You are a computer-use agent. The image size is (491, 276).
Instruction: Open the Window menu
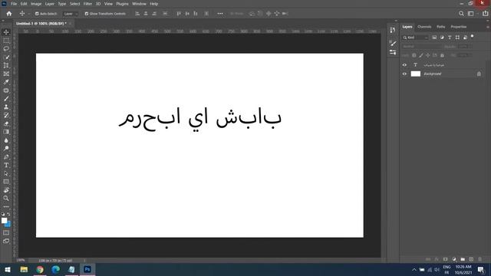click(139, 4)
